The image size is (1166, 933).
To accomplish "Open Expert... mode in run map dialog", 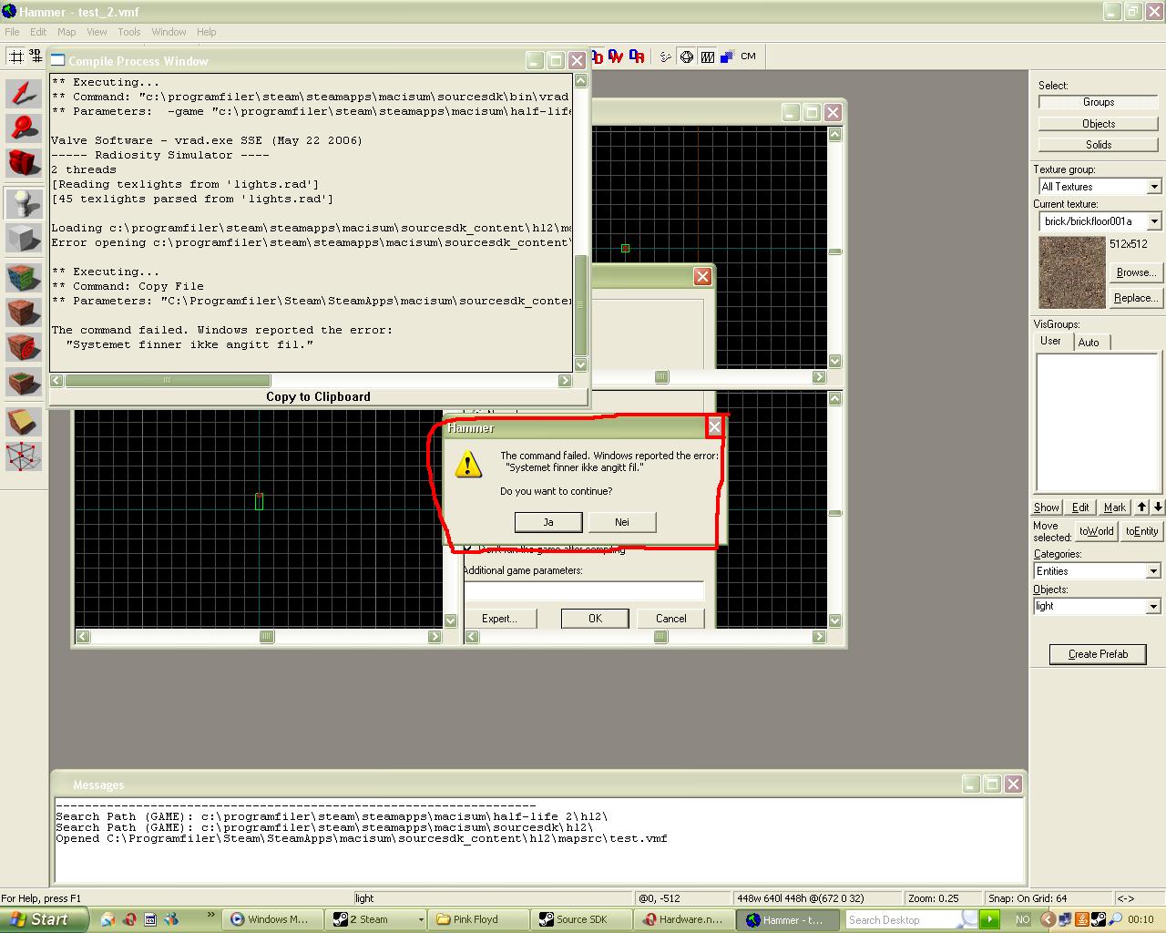I will [499, 619].
